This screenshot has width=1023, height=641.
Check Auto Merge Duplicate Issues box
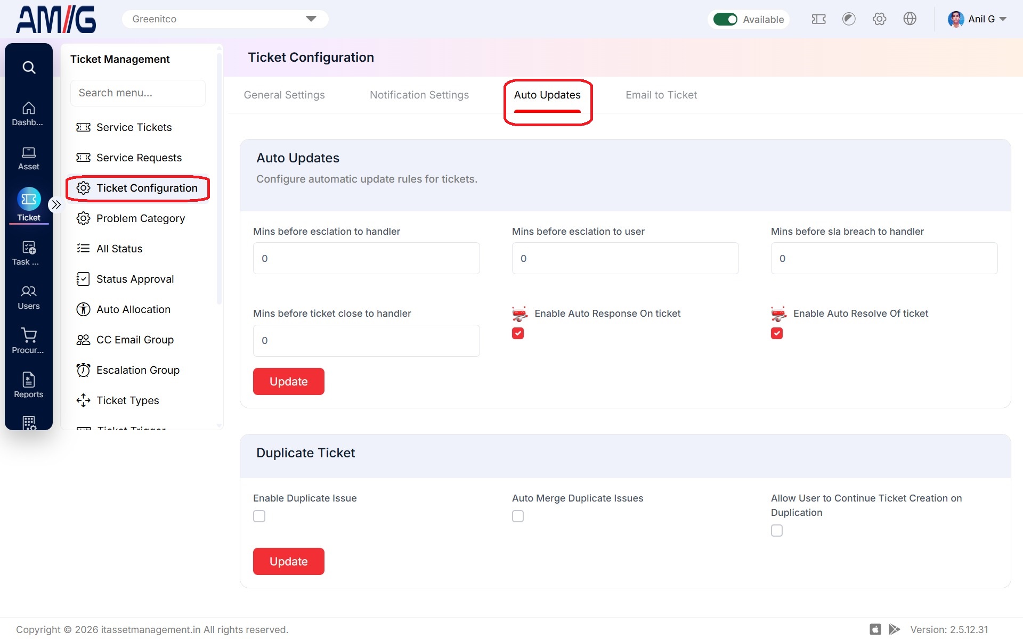point(518,516)
